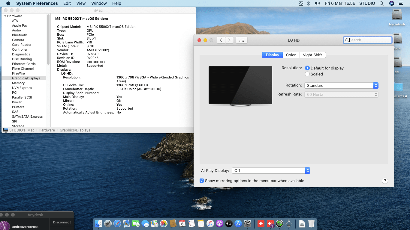Switch to the Display tab
Image resolution: width=410 pixels, height=230 pixels.
pyautogui.click(x=273, y=55)
